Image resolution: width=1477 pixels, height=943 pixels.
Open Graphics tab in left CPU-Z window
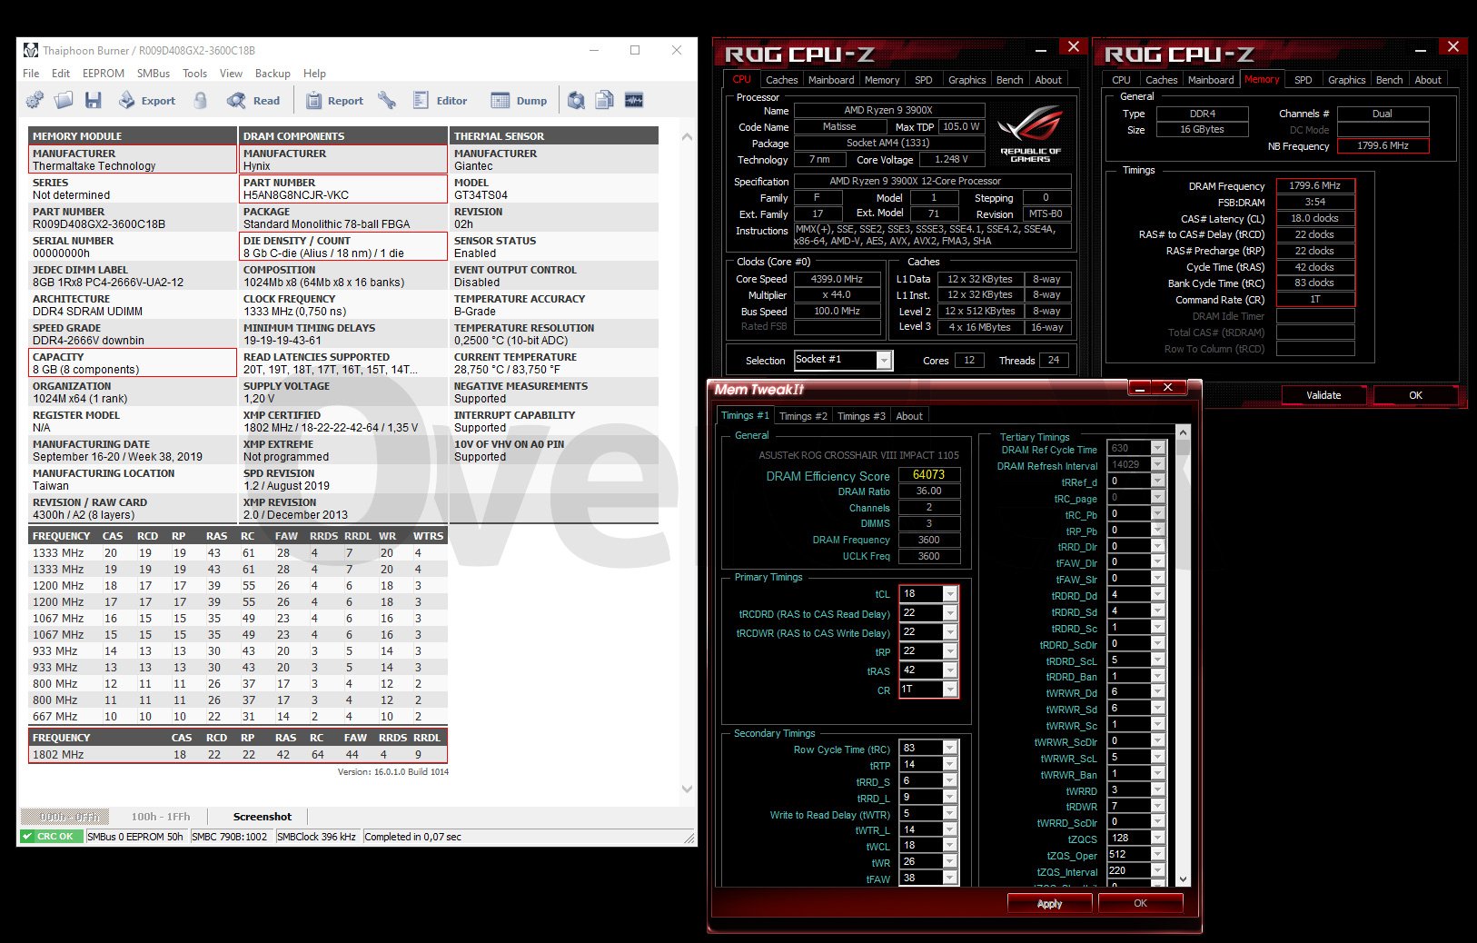pos(966,80)
